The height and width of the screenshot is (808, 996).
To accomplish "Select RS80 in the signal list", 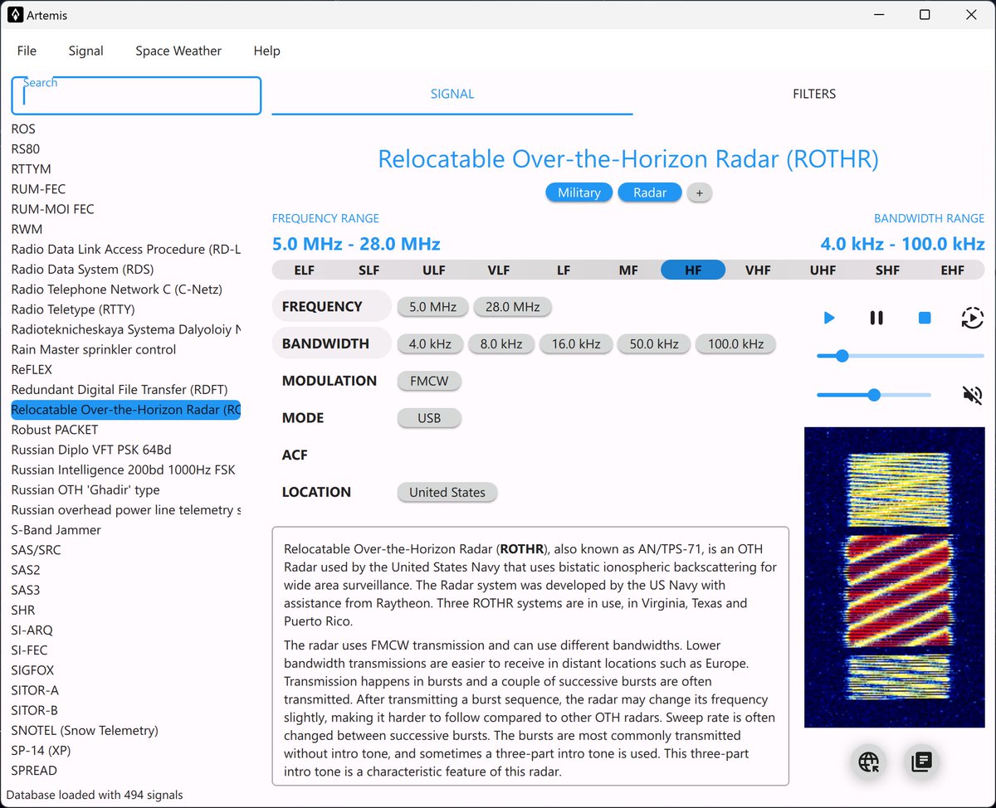I will pos(126,148).
